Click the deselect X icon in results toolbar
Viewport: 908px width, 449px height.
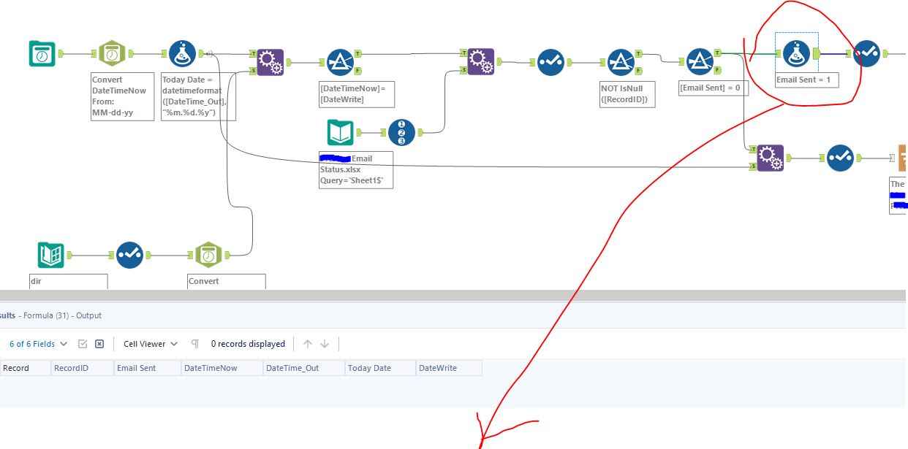point(98,343)
